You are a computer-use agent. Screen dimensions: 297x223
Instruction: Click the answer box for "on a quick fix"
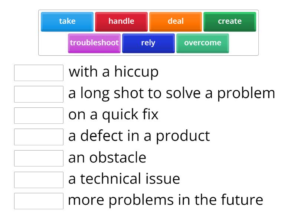click(39, 116)
